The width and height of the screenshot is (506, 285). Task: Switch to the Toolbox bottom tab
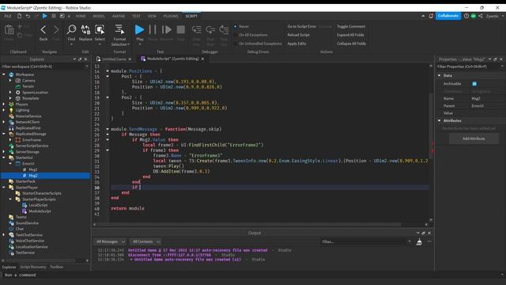57,268
